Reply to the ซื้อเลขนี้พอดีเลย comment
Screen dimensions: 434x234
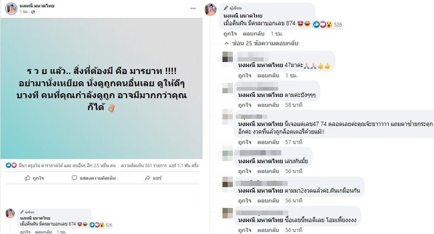click(268, 230)
